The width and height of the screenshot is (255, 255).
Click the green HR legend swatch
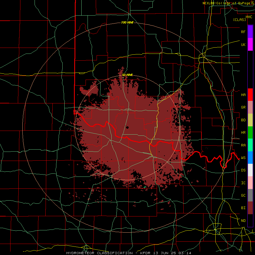250,133
